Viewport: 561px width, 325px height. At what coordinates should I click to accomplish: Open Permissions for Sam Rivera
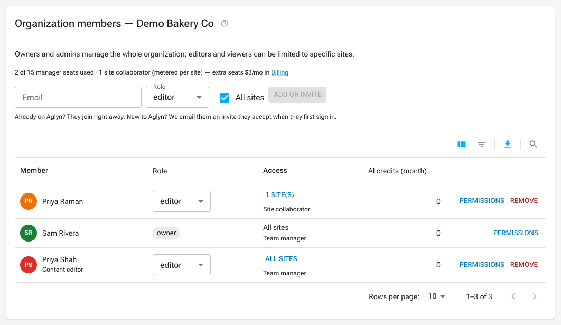(x=516, y=233)
